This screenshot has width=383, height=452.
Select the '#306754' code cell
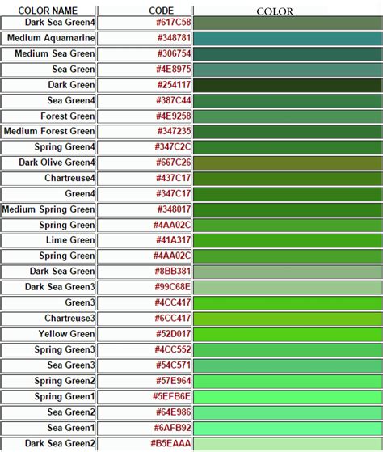145,54
